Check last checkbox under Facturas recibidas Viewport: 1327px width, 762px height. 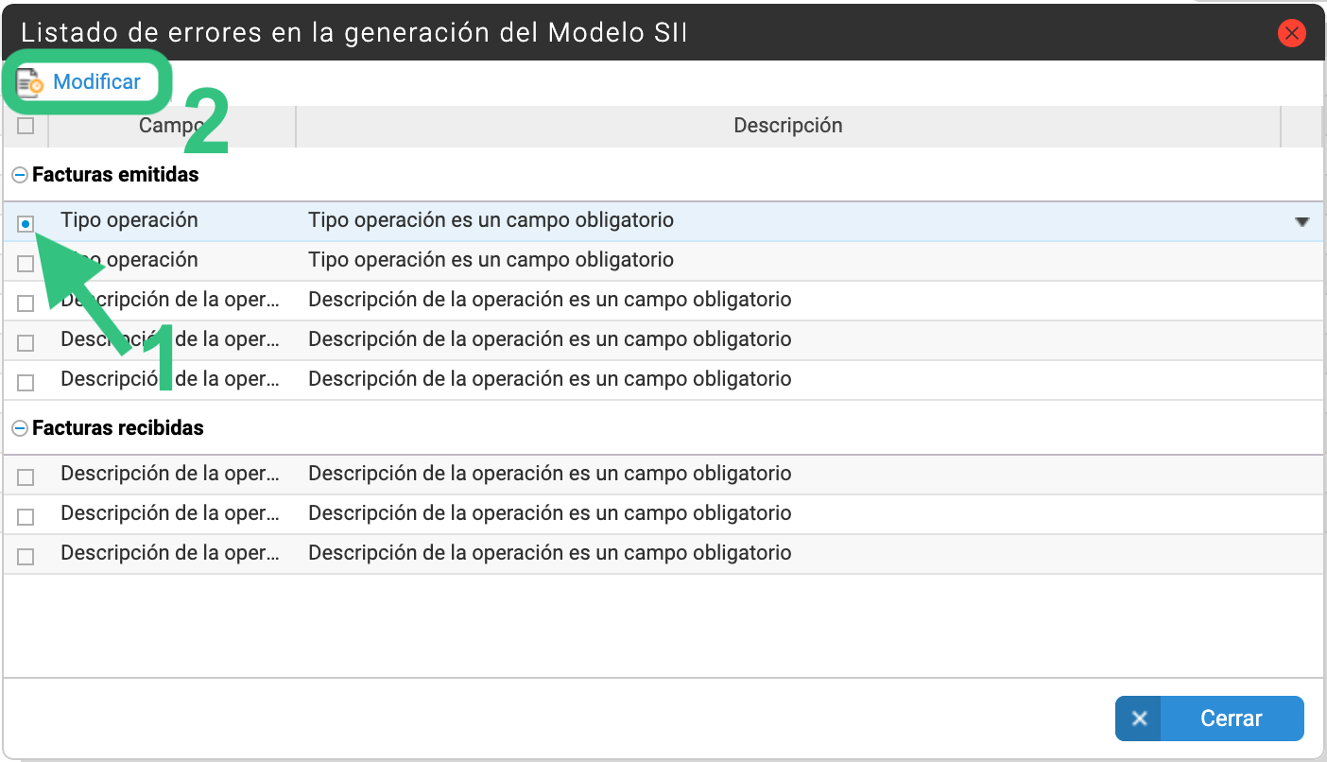point(26,557)
